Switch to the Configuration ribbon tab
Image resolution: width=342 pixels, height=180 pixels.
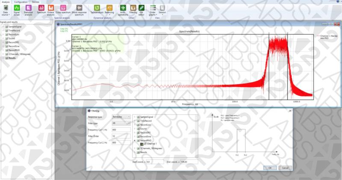pyautogui.click(x=21, y=2)
